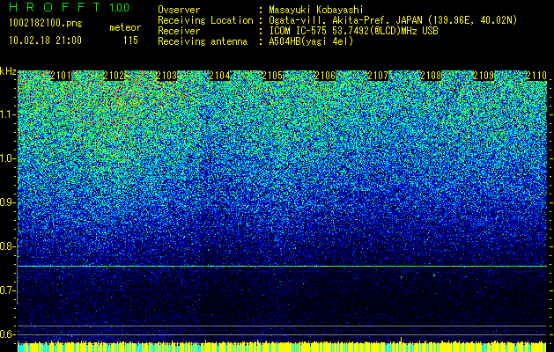This screenshot has height=352, width=554.
Task: Click the 2105 time marker
Action: click(x=272, y=75)
